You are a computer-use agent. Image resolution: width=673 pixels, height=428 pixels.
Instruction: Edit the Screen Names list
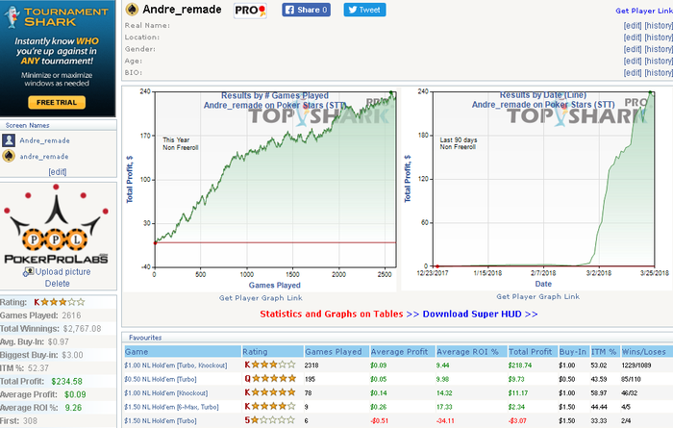(x=58, y=172)
